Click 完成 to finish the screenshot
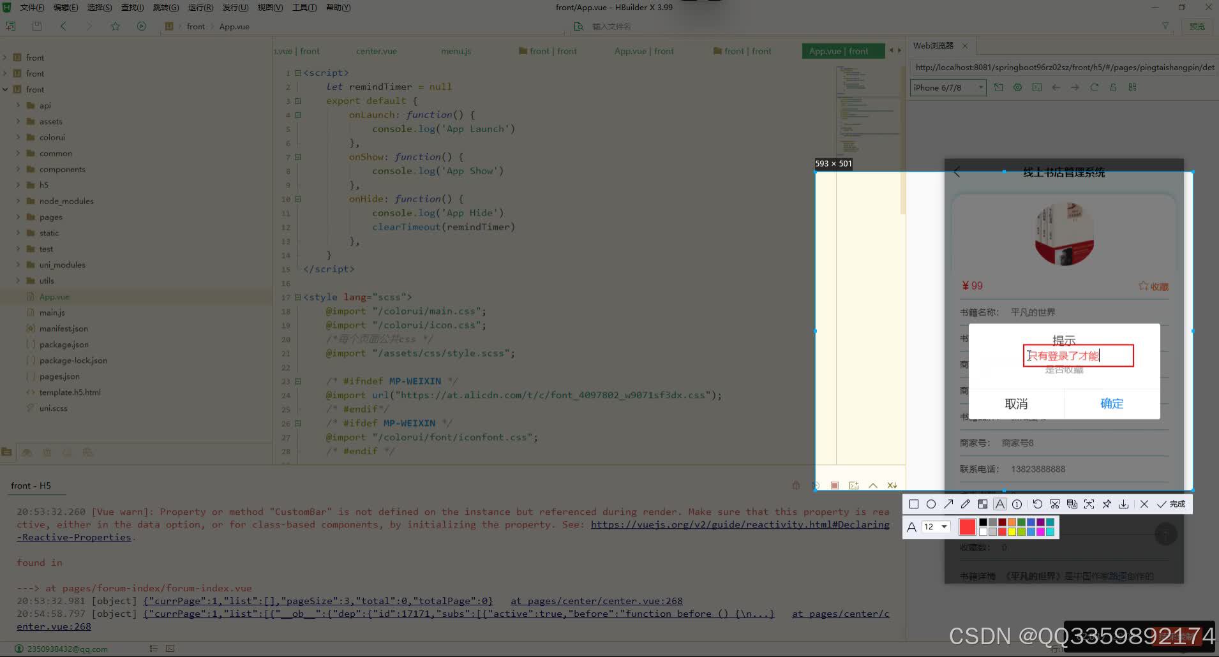 pyautogui.click(x=1171, y=504)
